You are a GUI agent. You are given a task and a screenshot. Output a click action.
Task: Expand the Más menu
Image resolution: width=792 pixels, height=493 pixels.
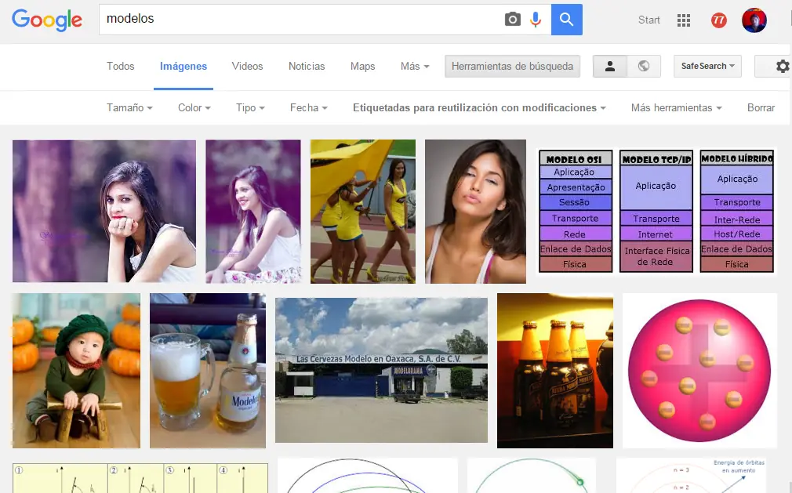[415, 66]
